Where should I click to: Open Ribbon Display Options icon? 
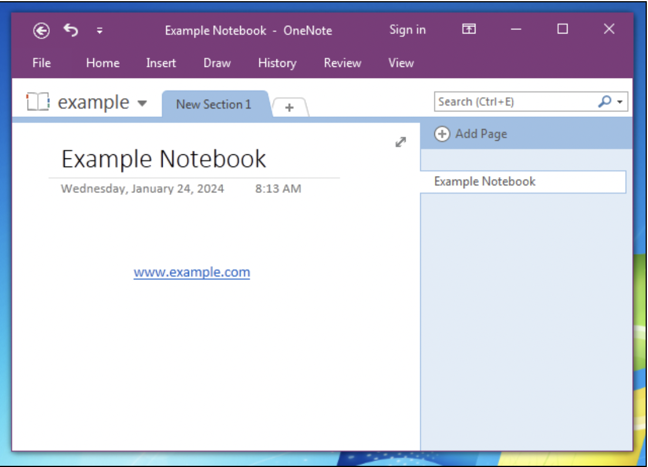[468, 29]
